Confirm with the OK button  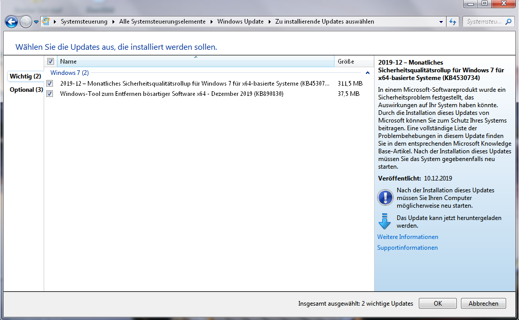pos(438,304)
